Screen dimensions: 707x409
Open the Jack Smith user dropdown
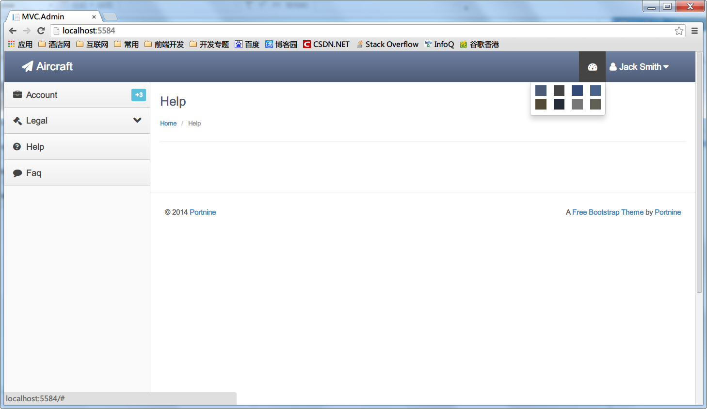(639, 67)
